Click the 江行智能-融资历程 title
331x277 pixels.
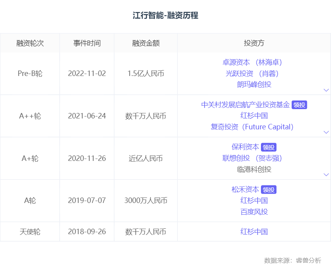coord(165,16)
